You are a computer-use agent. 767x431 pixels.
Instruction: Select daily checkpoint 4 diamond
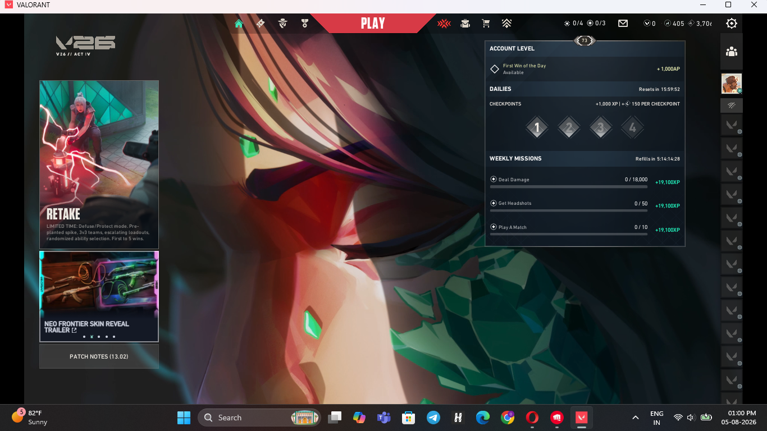click(x=632, y=127)
